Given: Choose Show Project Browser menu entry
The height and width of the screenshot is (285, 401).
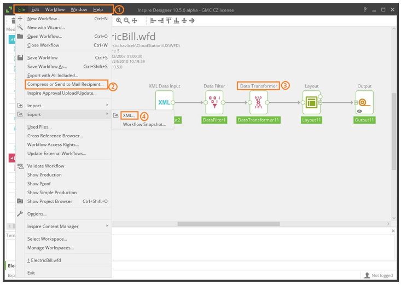Looking at the screenshot, I should tap(63, 201).
